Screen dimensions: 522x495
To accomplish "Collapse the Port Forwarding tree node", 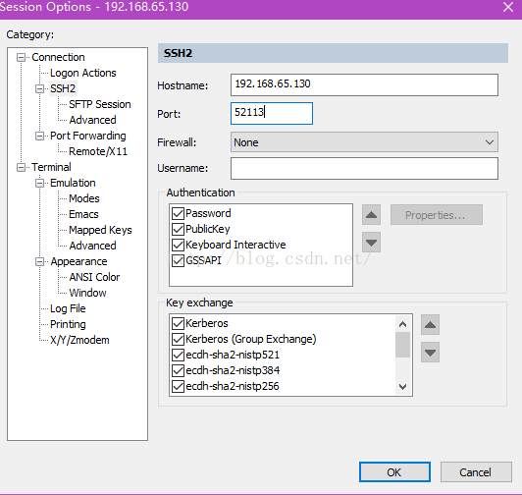I will click(x=39, y=136).
